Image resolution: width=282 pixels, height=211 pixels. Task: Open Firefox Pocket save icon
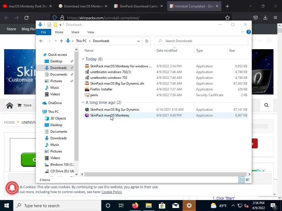255,18
